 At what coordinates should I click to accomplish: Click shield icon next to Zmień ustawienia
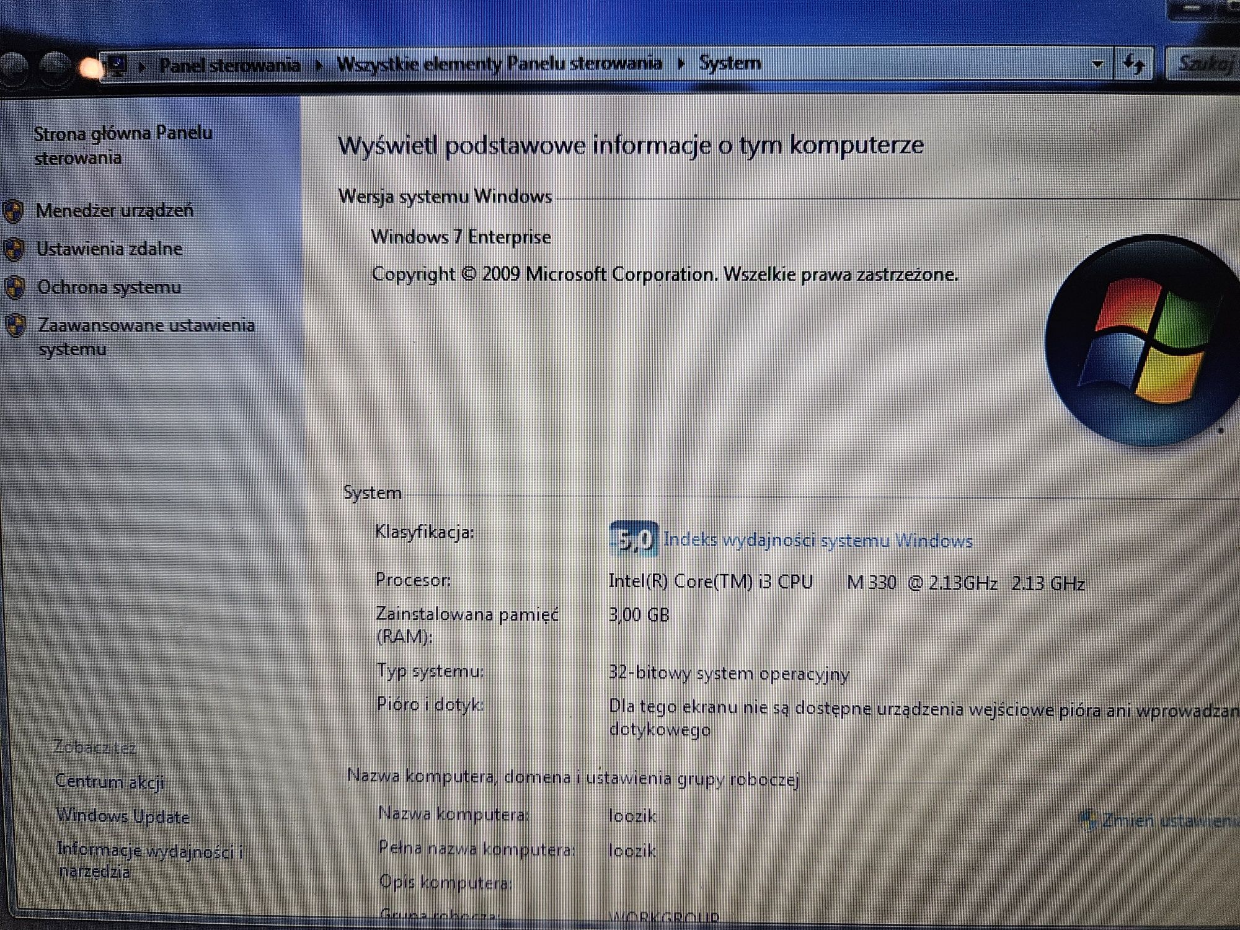click(x=1089, y=820)
